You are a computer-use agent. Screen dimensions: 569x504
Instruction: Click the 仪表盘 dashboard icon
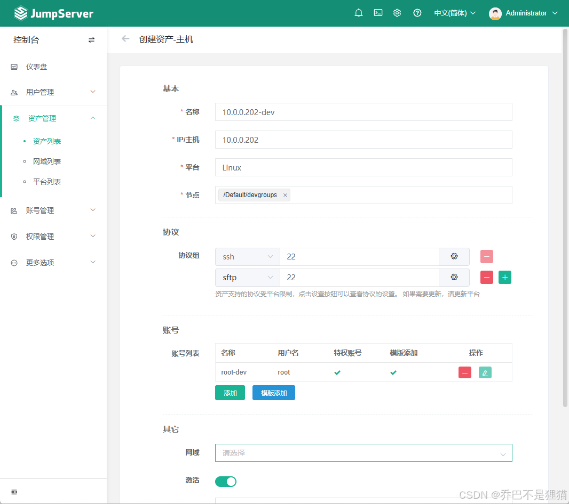[14, 67]
